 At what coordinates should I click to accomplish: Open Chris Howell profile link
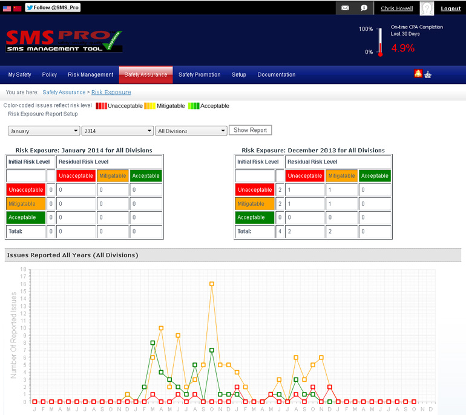397,8
